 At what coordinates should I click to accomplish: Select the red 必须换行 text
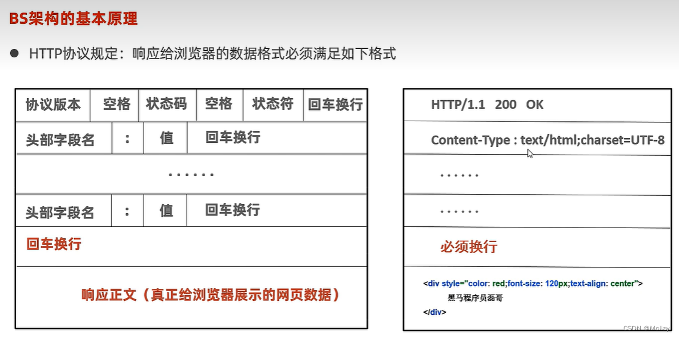(468, 247)
